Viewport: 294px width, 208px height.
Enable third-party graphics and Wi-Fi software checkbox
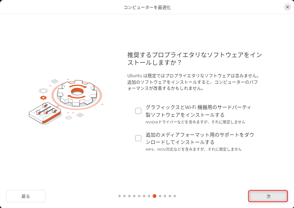click(x=138, y=111)
